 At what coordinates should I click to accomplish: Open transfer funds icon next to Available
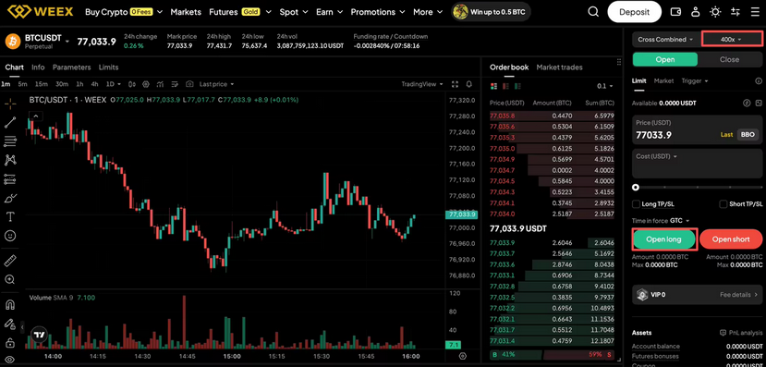pyautogui.click(x=747, y=104)
